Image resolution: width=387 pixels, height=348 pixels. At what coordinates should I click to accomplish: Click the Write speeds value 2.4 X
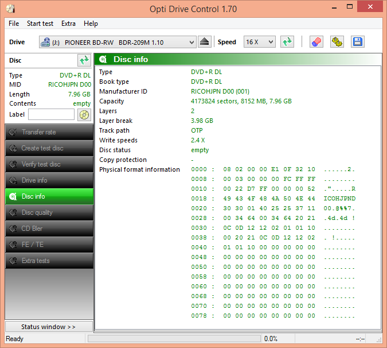coord(198,140)
